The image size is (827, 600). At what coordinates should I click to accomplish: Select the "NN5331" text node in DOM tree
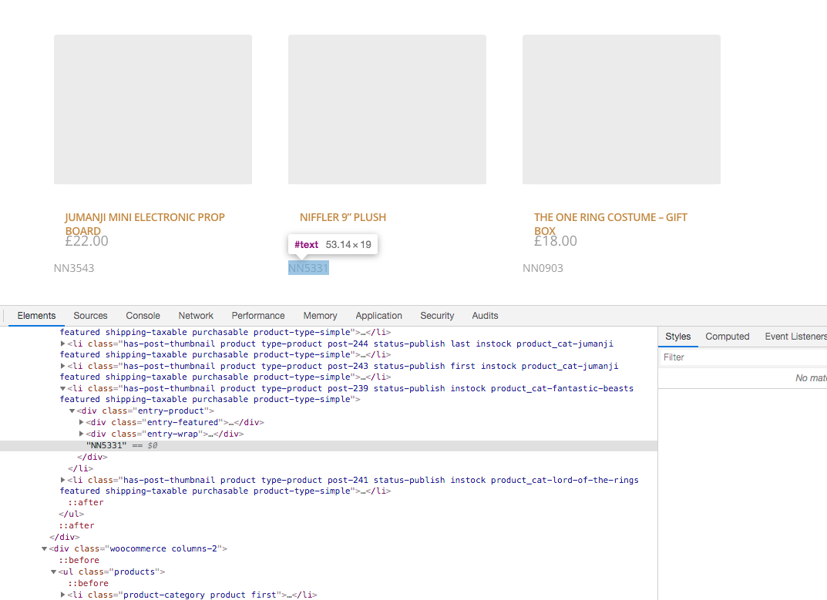coord(328,445)
